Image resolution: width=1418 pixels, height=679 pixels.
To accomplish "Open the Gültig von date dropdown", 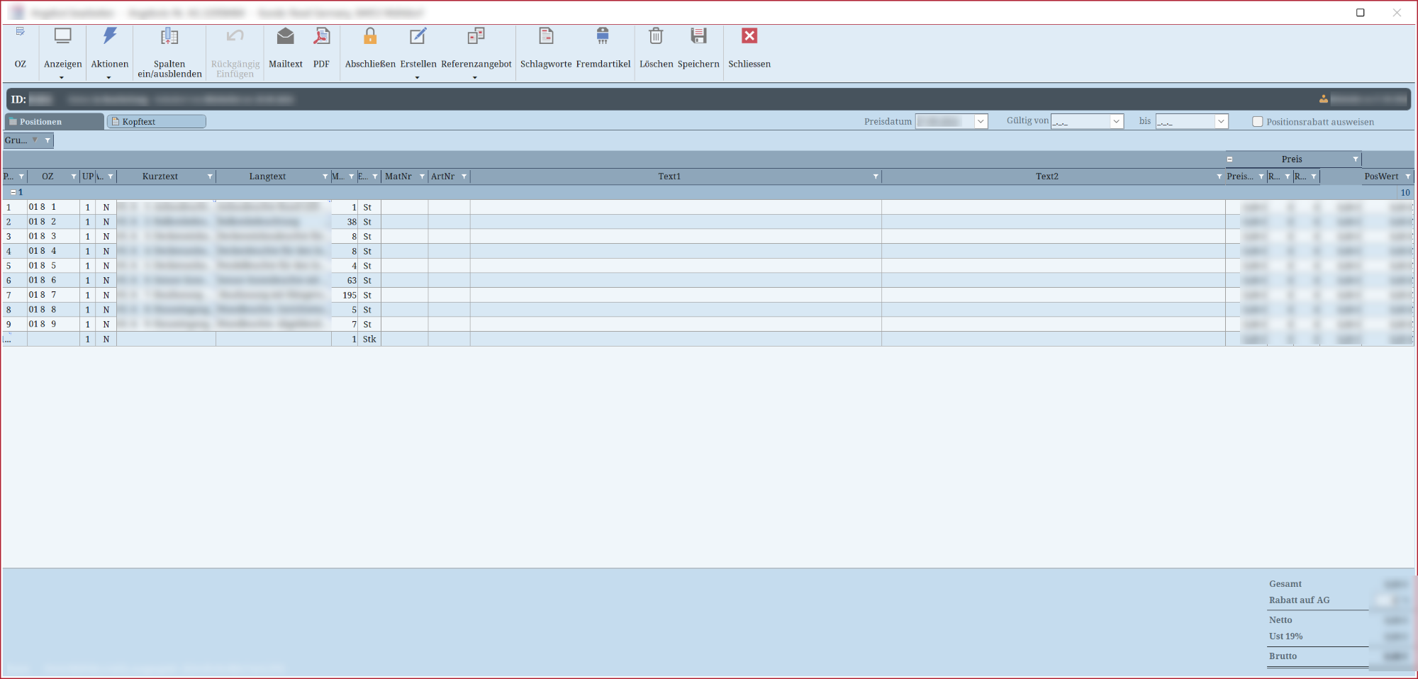I will (x=1116, y=122).
